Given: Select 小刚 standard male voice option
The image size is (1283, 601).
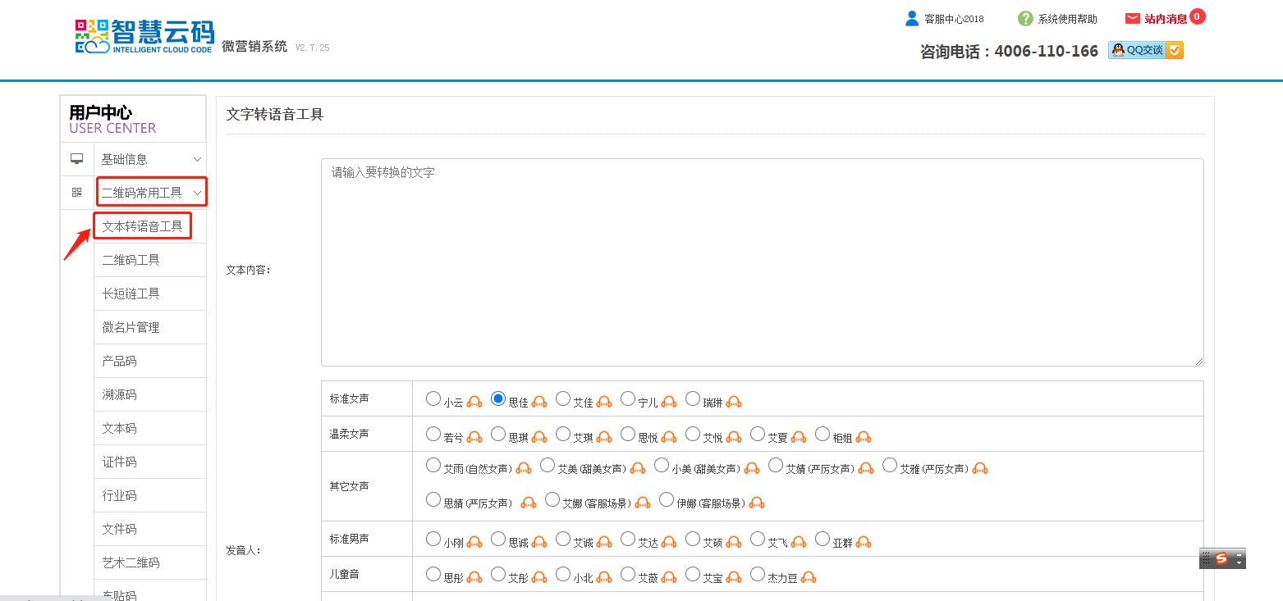Looking at the screenshot, I should click(x=433, y=540).
